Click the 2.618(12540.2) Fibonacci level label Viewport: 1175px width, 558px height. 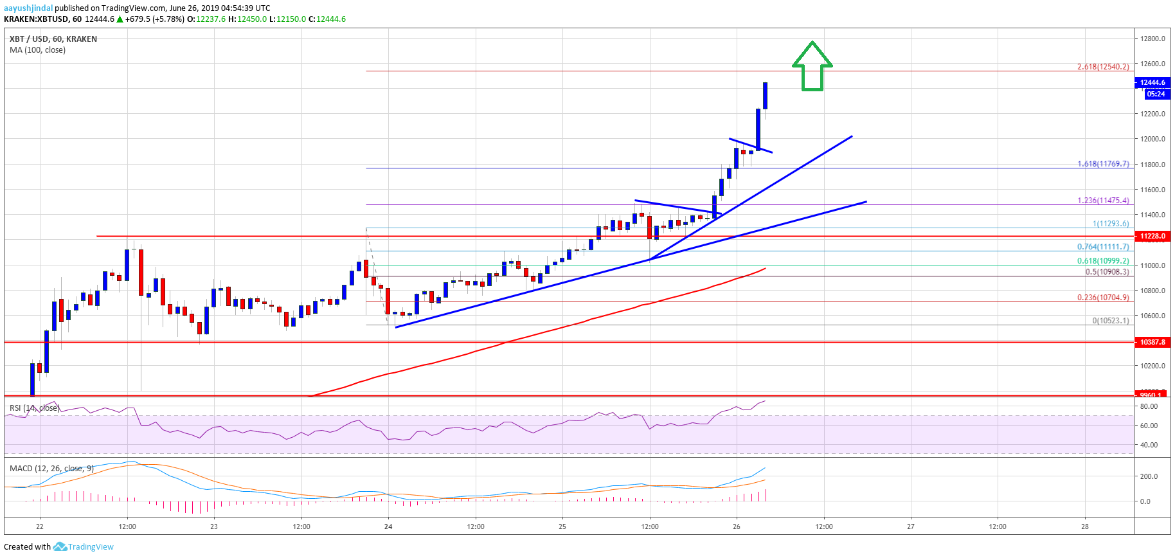coord(1103,67)
